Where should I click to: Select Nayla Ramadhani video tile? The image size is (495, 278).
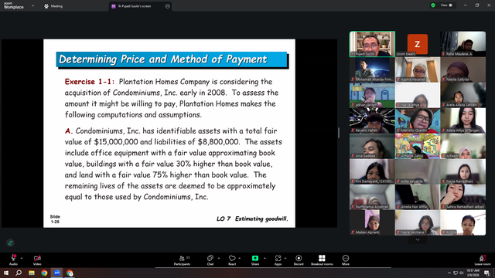click(x=463, y=171)
